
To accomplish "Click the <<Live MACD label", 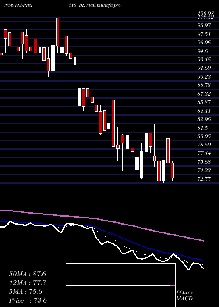I will click(184, 296).
